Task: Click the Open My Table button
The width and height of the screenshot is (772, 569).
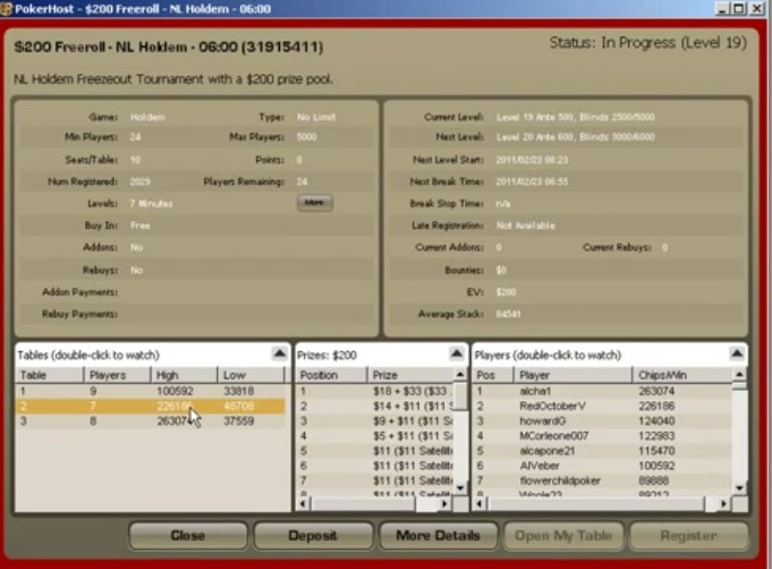Action: [564, 535]
